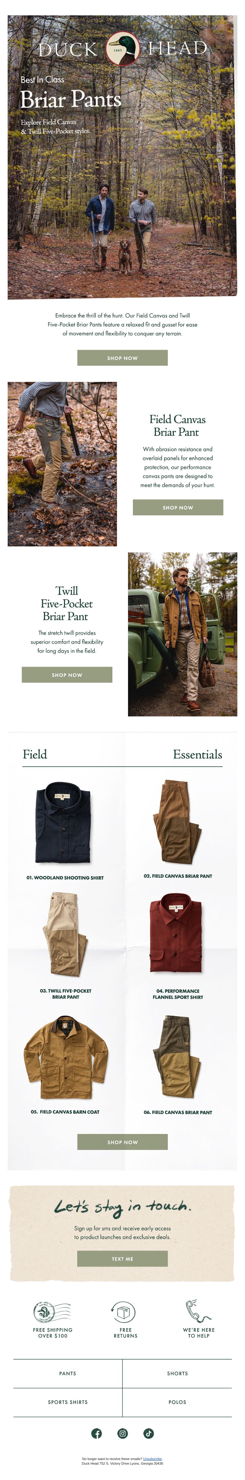This screenshot has height=1480, width=245.
Task: Click Shop Now below the hero paragraph
Action: [x=122, y=358]
